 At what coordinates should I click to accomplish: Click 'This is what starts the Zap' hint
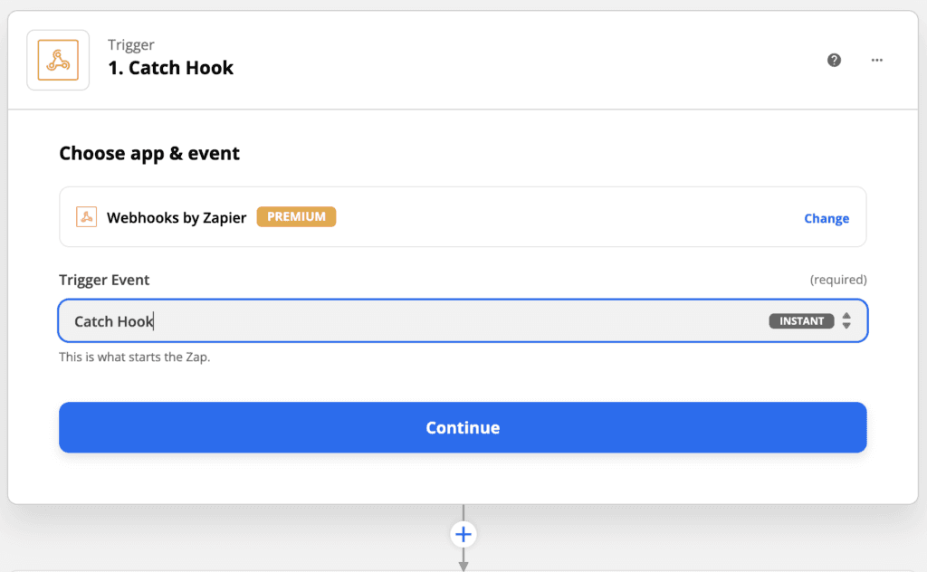point(134,357)
